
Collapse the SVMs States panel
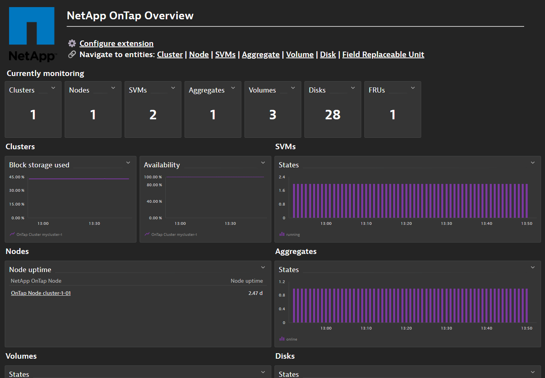pos(533,162)
